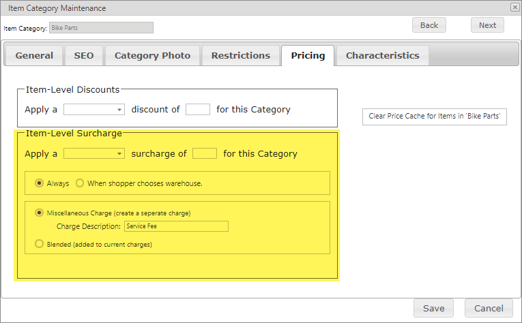
Task: Go to the Category Photo tab
Action: 152,55
